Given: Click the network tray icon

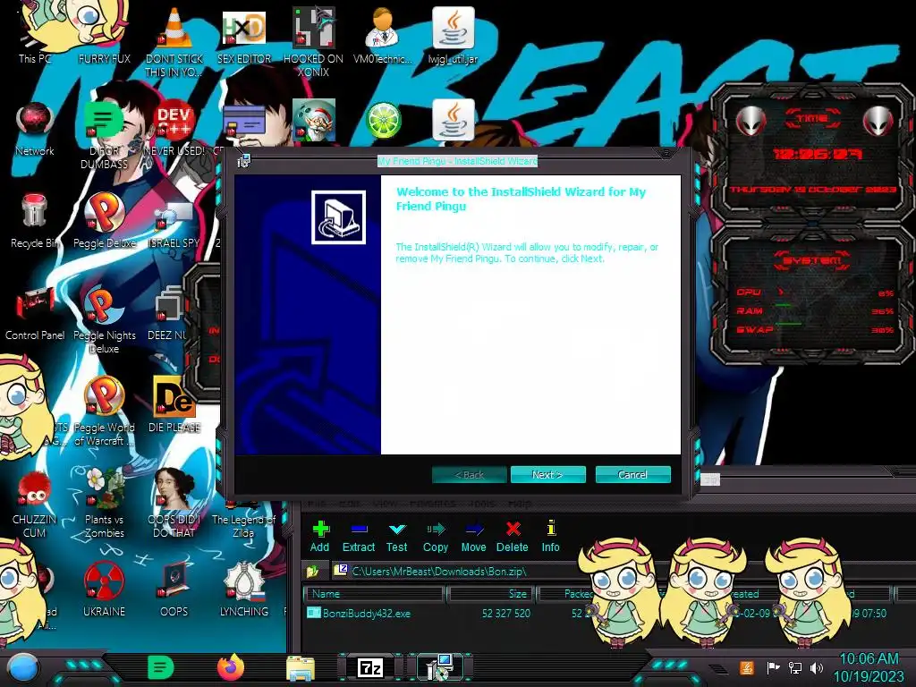Looking at the screenshot, I should (795, 667).
